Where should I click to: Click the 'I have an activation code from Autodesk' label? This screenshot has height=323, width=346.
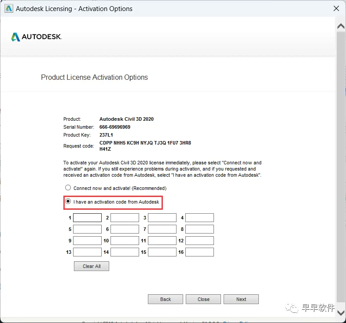116,202
